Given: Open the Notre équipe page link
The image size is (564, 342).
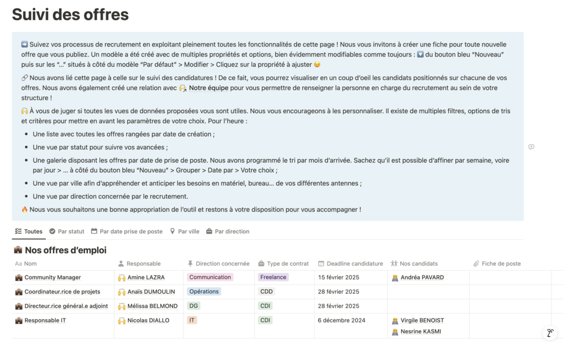Looking at the screenshot, I should coord(208,88).
